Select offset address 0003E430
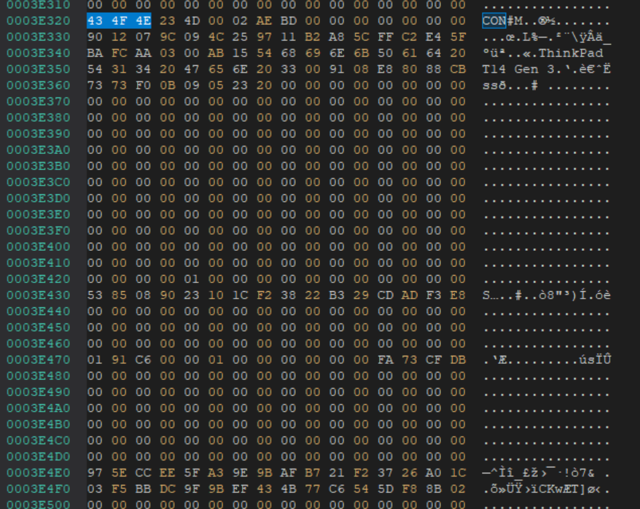 tap(38, 295)
